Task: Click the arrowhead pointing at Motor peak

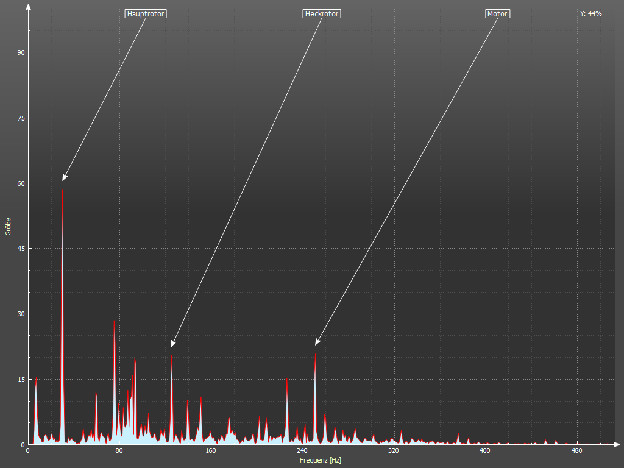Action: coord(317,342)
